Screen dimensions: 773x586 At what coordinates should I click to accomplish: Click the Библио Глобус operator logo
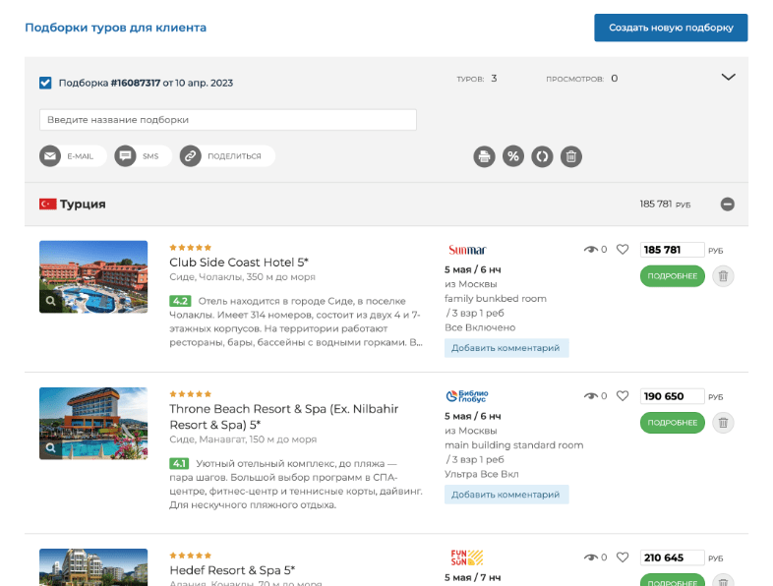[x=467, y=396]
